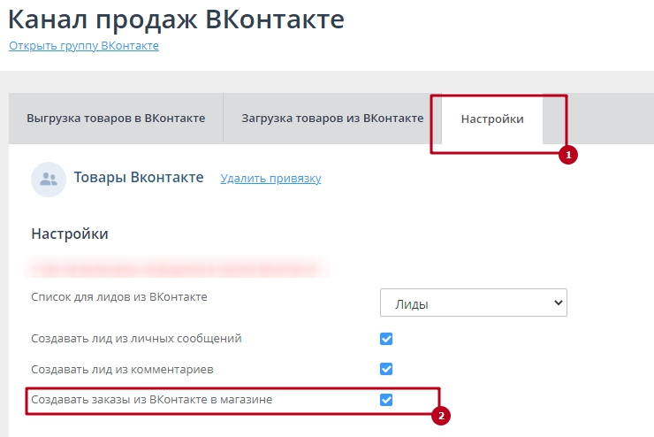This screenshot has width=654, height=437.
Task: Click the red annotation marker number 2
Action: [x=442, y=415]
